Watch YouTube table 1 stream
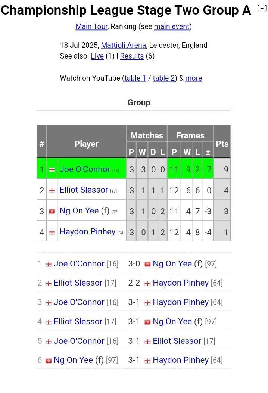The height and width of the screenshot is (393, 268). (x=135, y=78)
